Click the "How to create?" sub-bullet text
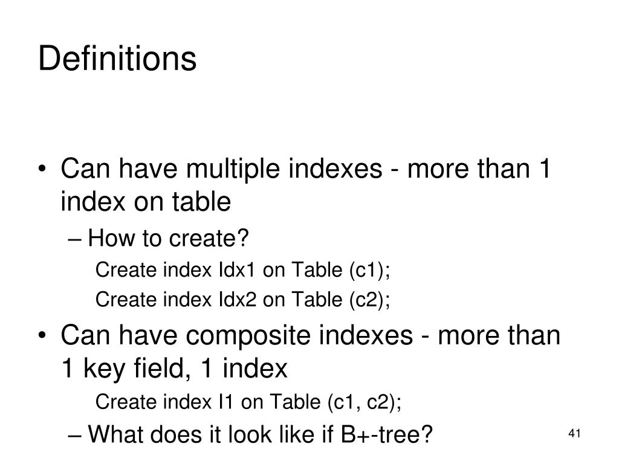This screenshot has height=464, width=619. pos(168,238)
